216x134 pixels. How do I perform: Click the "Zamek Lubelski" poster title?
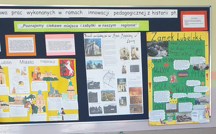[x=177, y=37]
